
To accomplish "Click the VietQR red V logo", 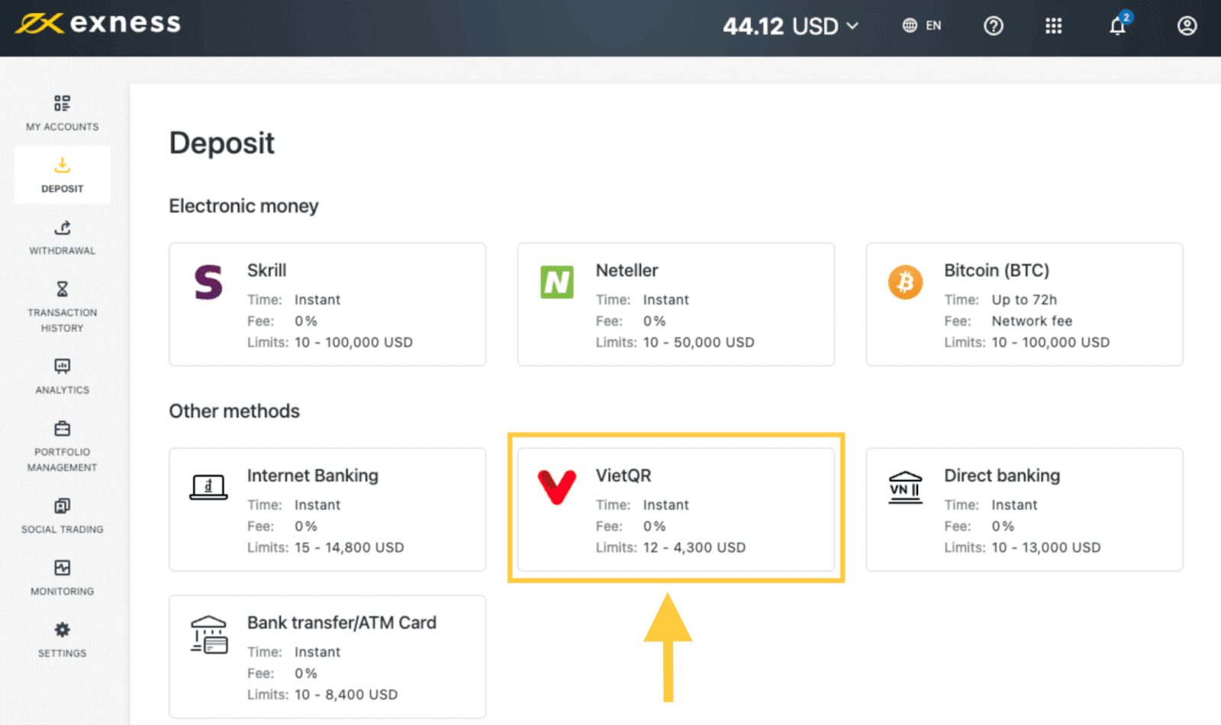I will pos(557,487).
